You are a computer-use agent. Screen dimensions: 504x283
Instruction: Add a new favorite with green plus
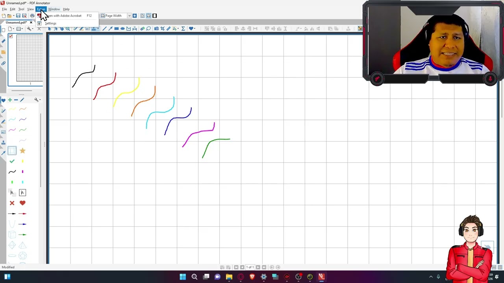10,100
